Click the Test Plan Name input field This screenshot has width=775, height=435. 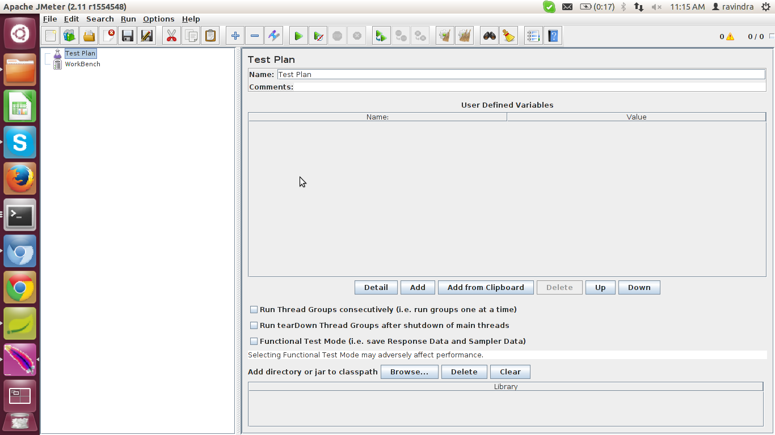pyautogui.click(x=521, y=74)
